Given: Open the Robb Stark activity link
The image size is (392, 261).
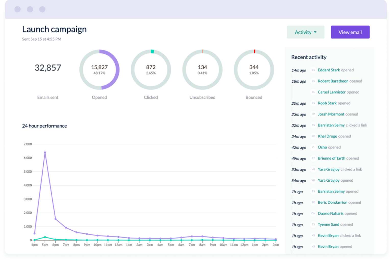Looking at the screenshot, I should pos(327,103).
